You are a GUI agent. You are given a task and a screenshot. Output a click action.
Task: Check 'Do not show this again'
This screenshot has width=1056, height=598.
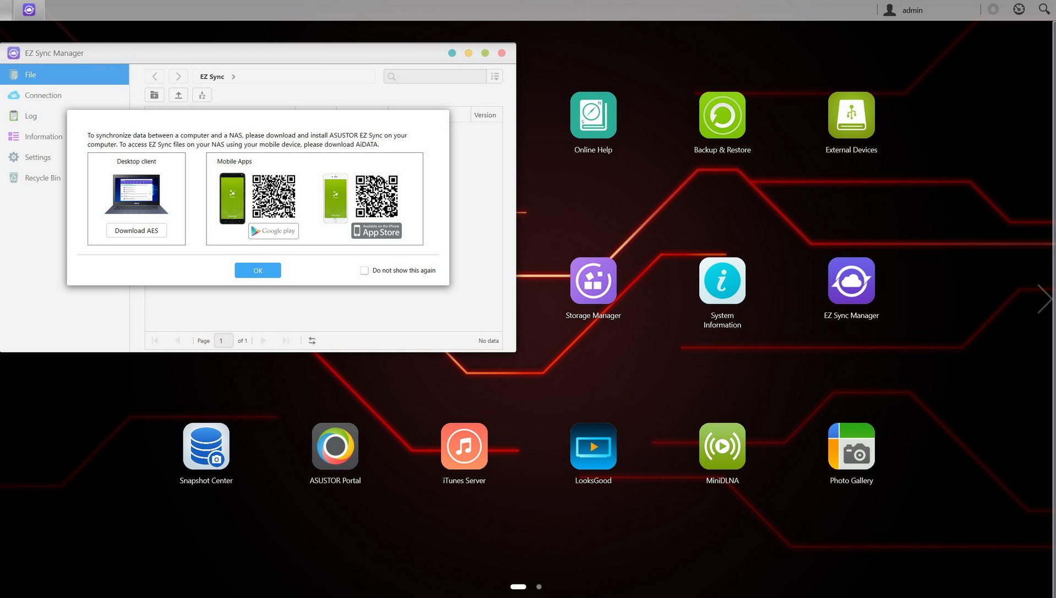(364, 270)
